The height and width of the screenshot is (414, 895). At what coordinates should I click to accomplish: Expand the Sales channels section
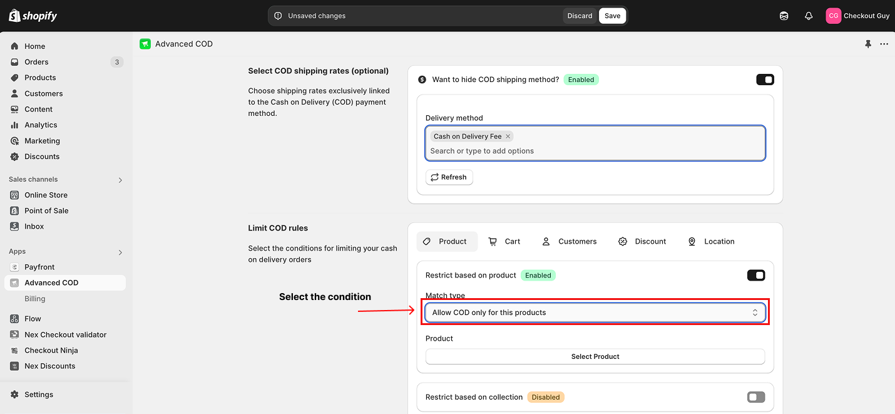tap(120, 180)
